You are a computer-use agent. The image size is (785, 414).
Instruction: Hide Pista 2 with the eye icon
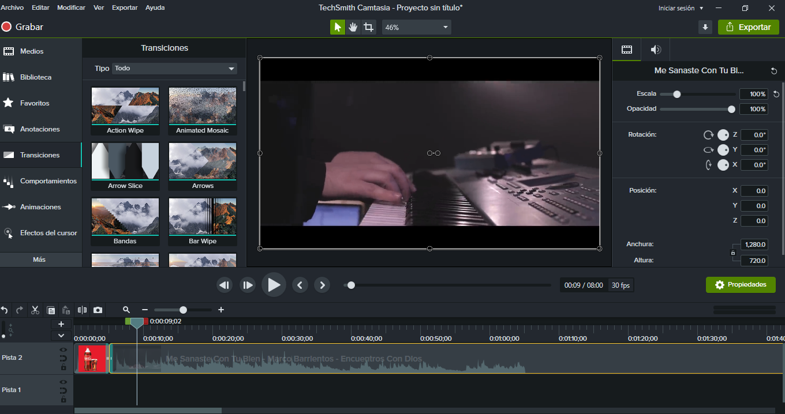click(63, 349)
